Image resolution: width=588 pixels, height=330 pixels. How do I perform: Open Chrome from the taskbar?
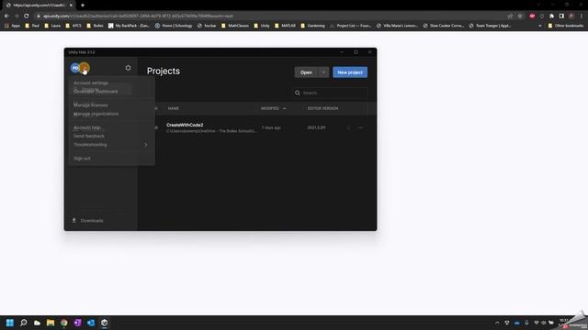pos(64,323)
